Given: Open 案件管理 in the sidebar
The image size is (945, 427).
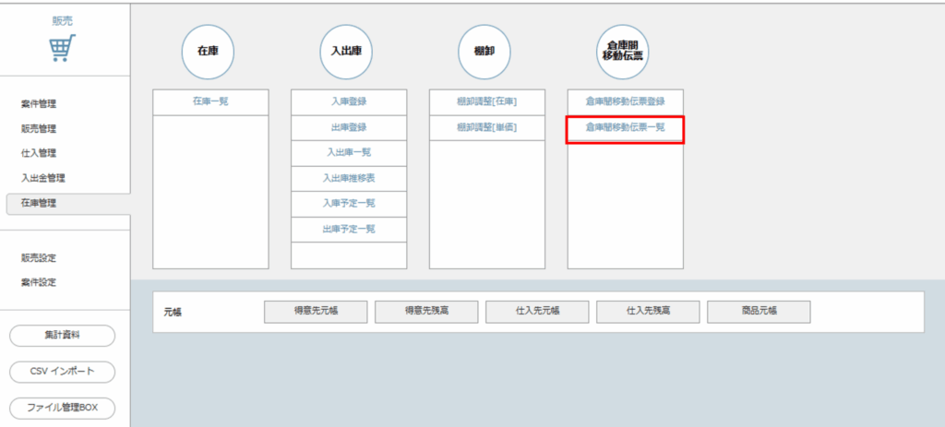Looking at the screenshot, I should [x=44, y=104].
